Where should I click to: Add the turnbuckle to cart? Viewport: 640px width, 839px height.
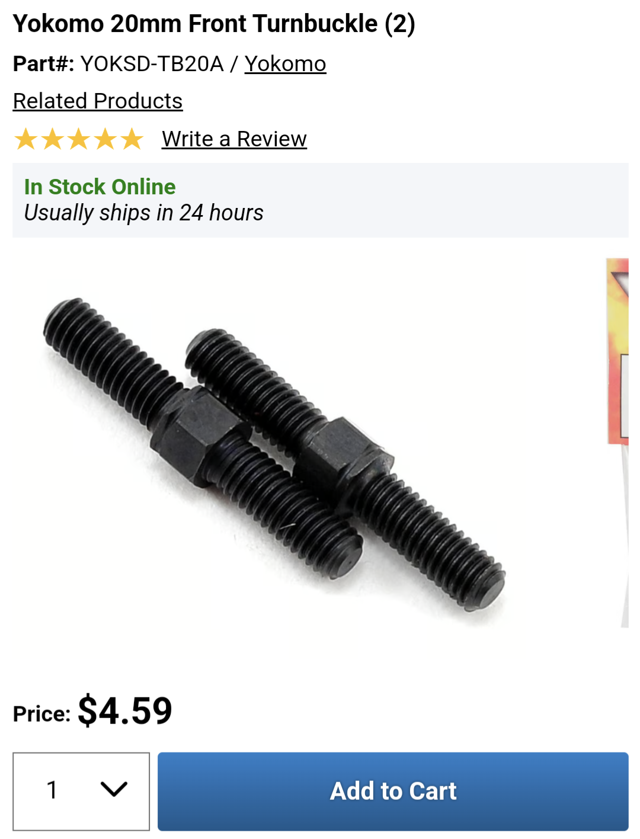(x=393, y=791)
